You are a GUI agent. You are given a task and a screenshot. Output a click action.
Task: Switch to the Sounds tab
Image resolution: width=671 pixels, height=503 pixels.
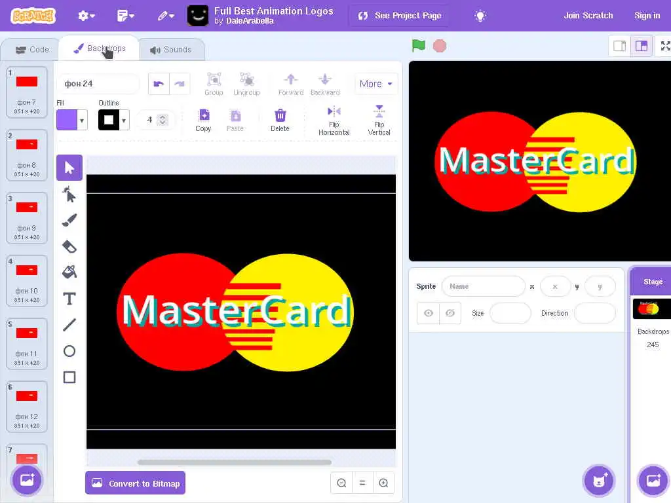(171, 50)
